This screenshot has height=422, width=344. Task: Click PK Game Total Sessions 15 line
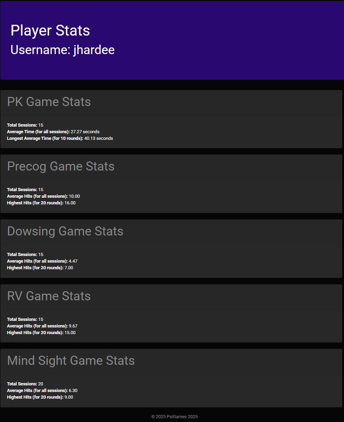click(25, 125)
